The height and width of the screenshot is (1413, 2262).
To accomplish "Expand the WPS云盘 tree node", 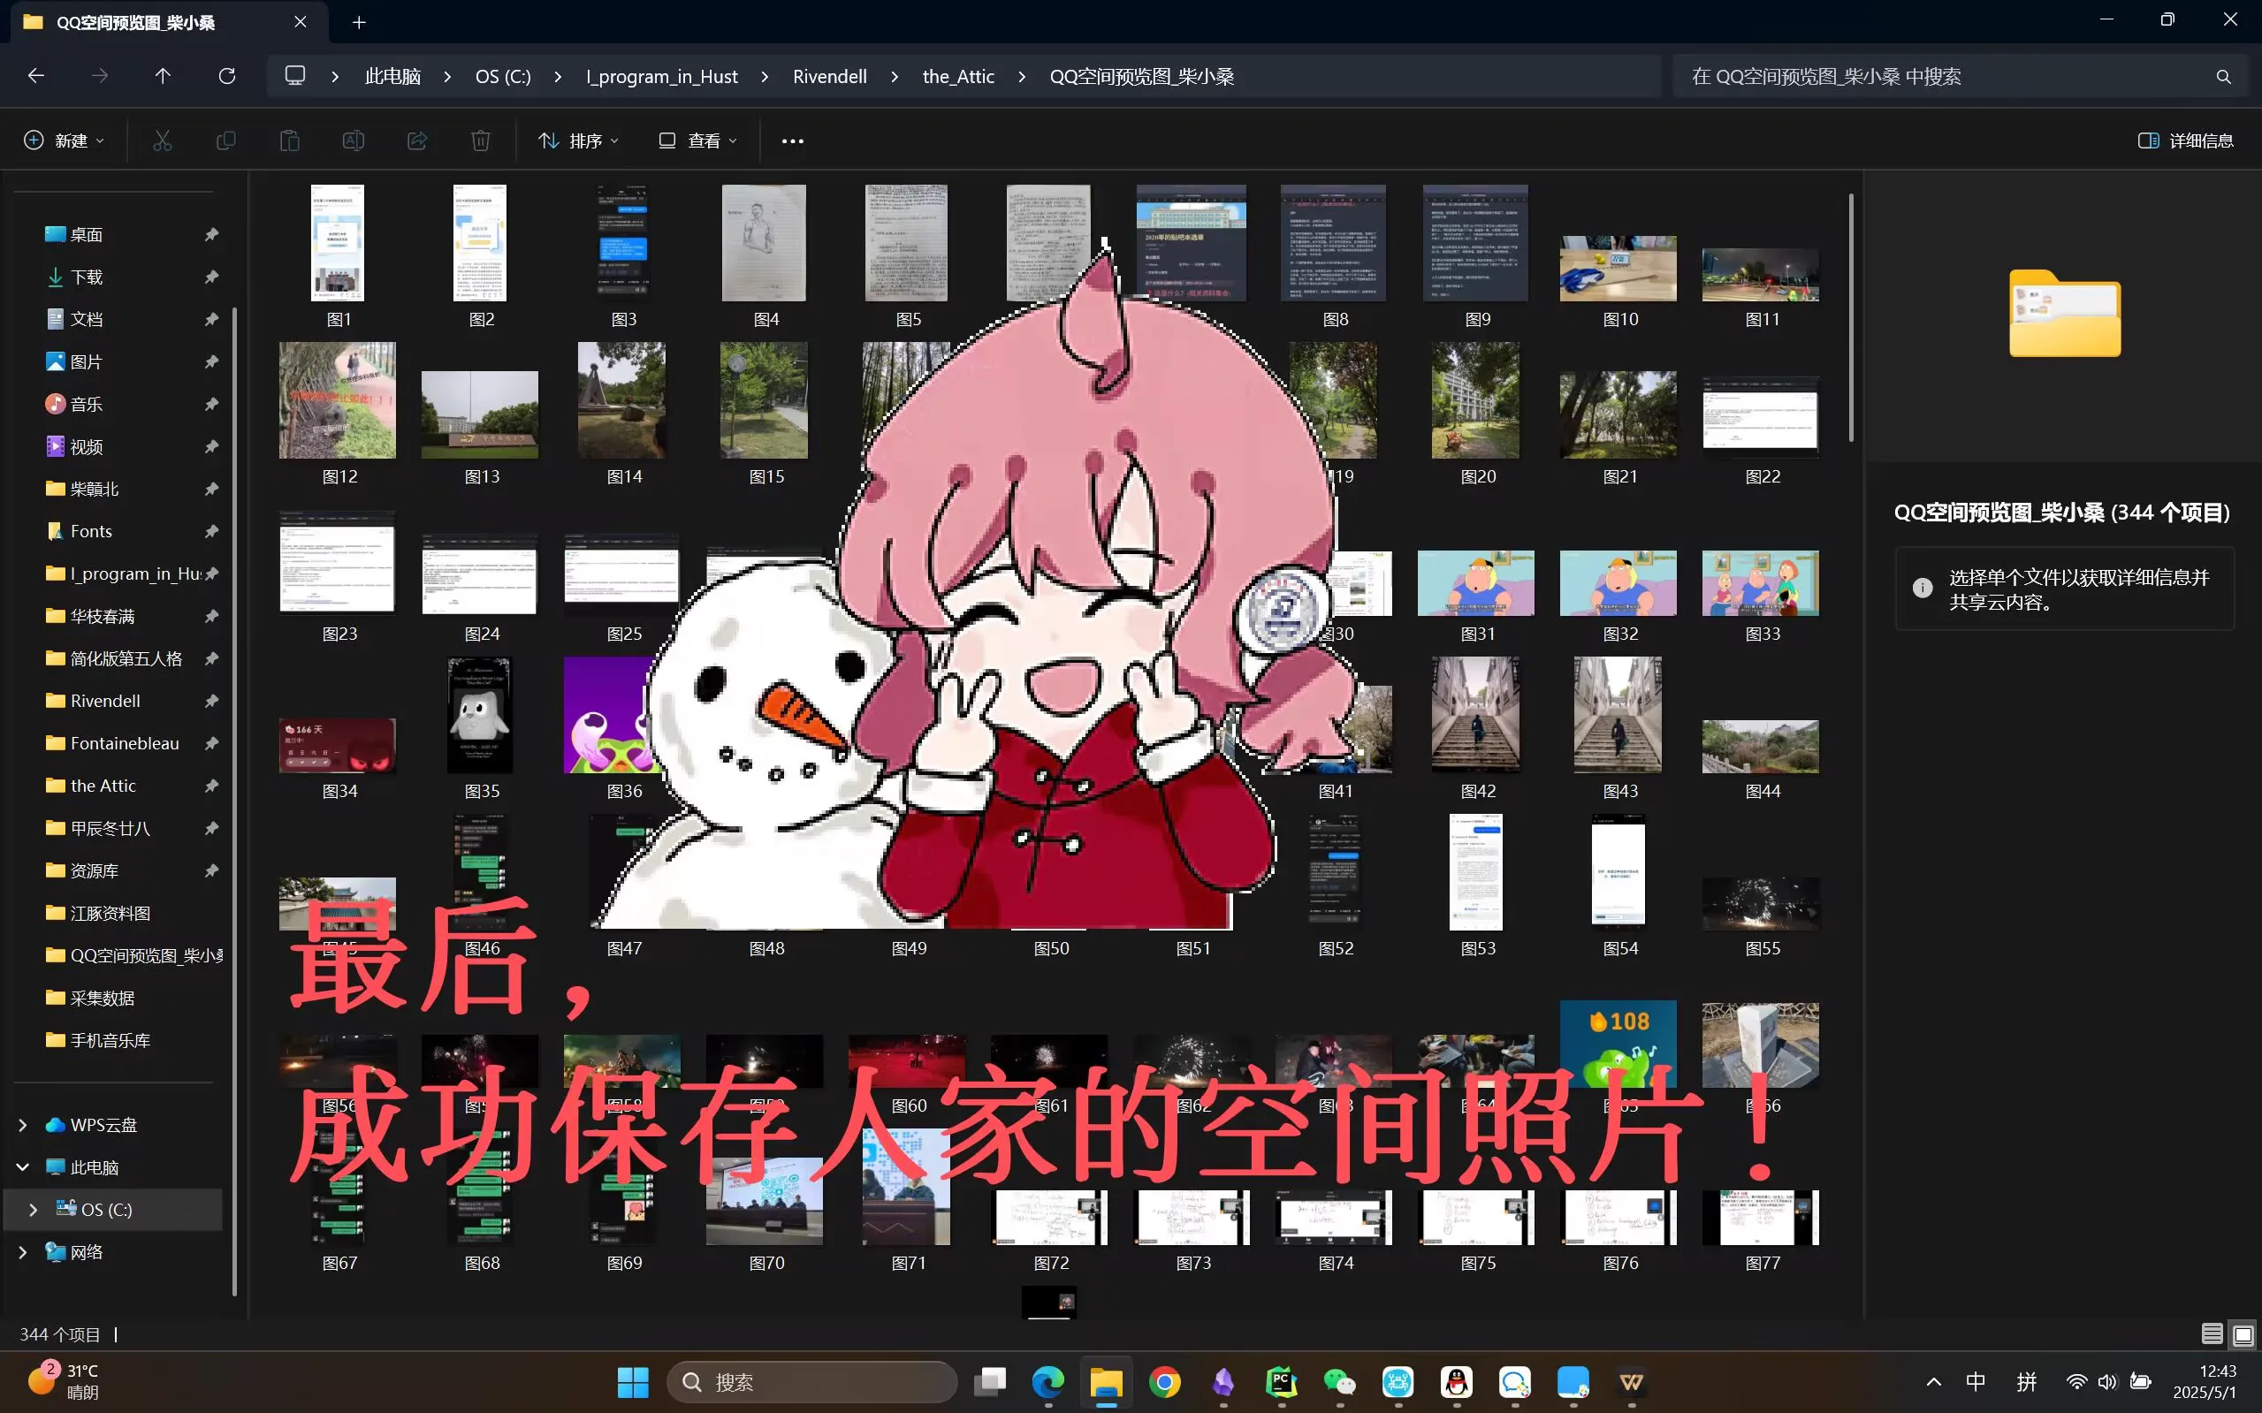I will [22, 1124].
